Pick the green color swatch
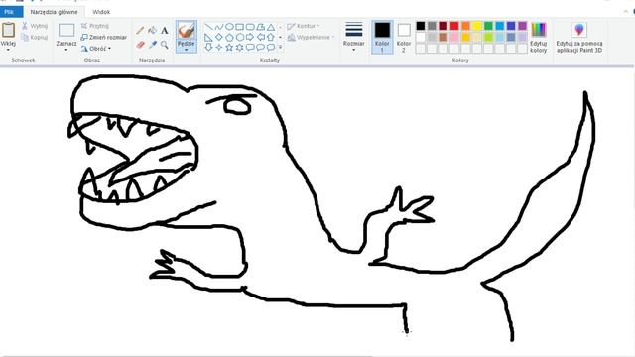 (x=488, y=26)
